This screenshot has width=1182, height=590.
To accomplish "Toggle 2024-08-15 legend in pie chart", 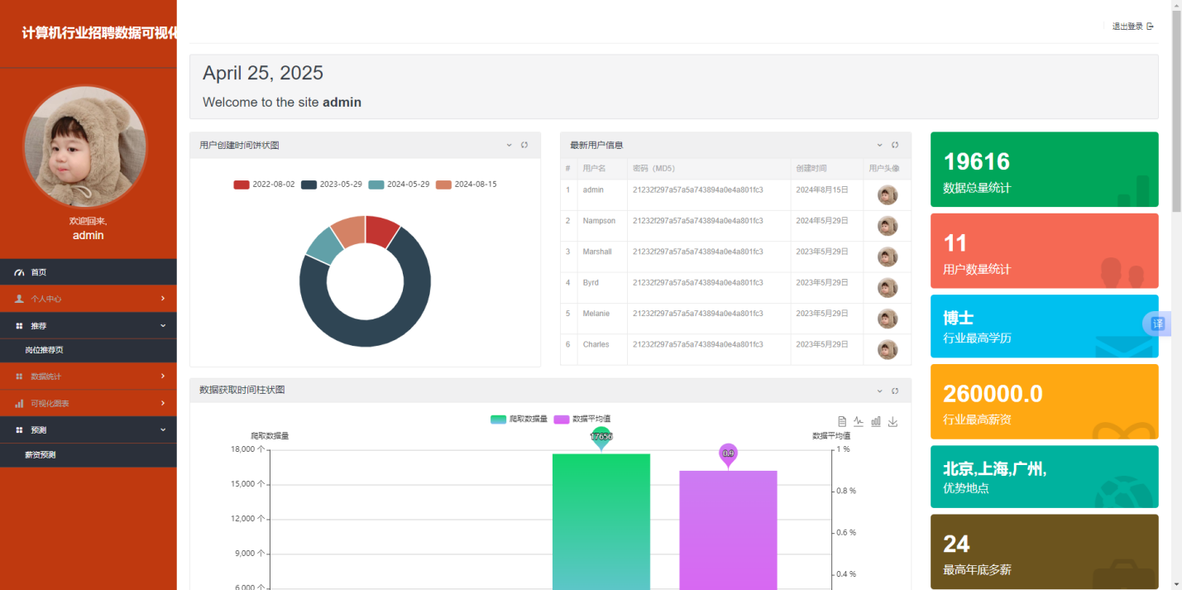I will click(x=467, y=185).
